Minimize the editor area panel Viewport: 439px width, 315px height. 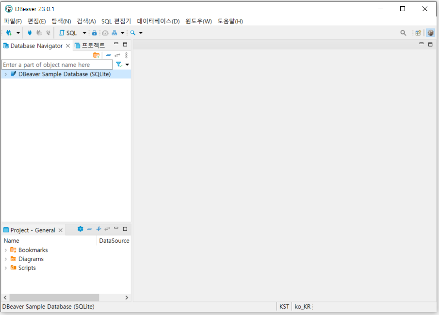click(x=422, y=44)
